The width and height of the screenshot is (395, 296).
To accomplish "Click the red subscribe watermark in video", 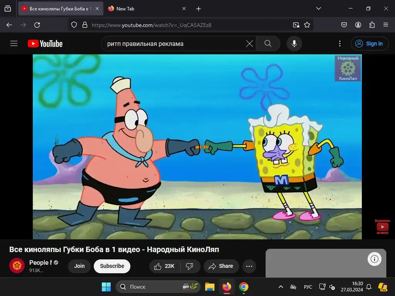I will pos(382,227).
